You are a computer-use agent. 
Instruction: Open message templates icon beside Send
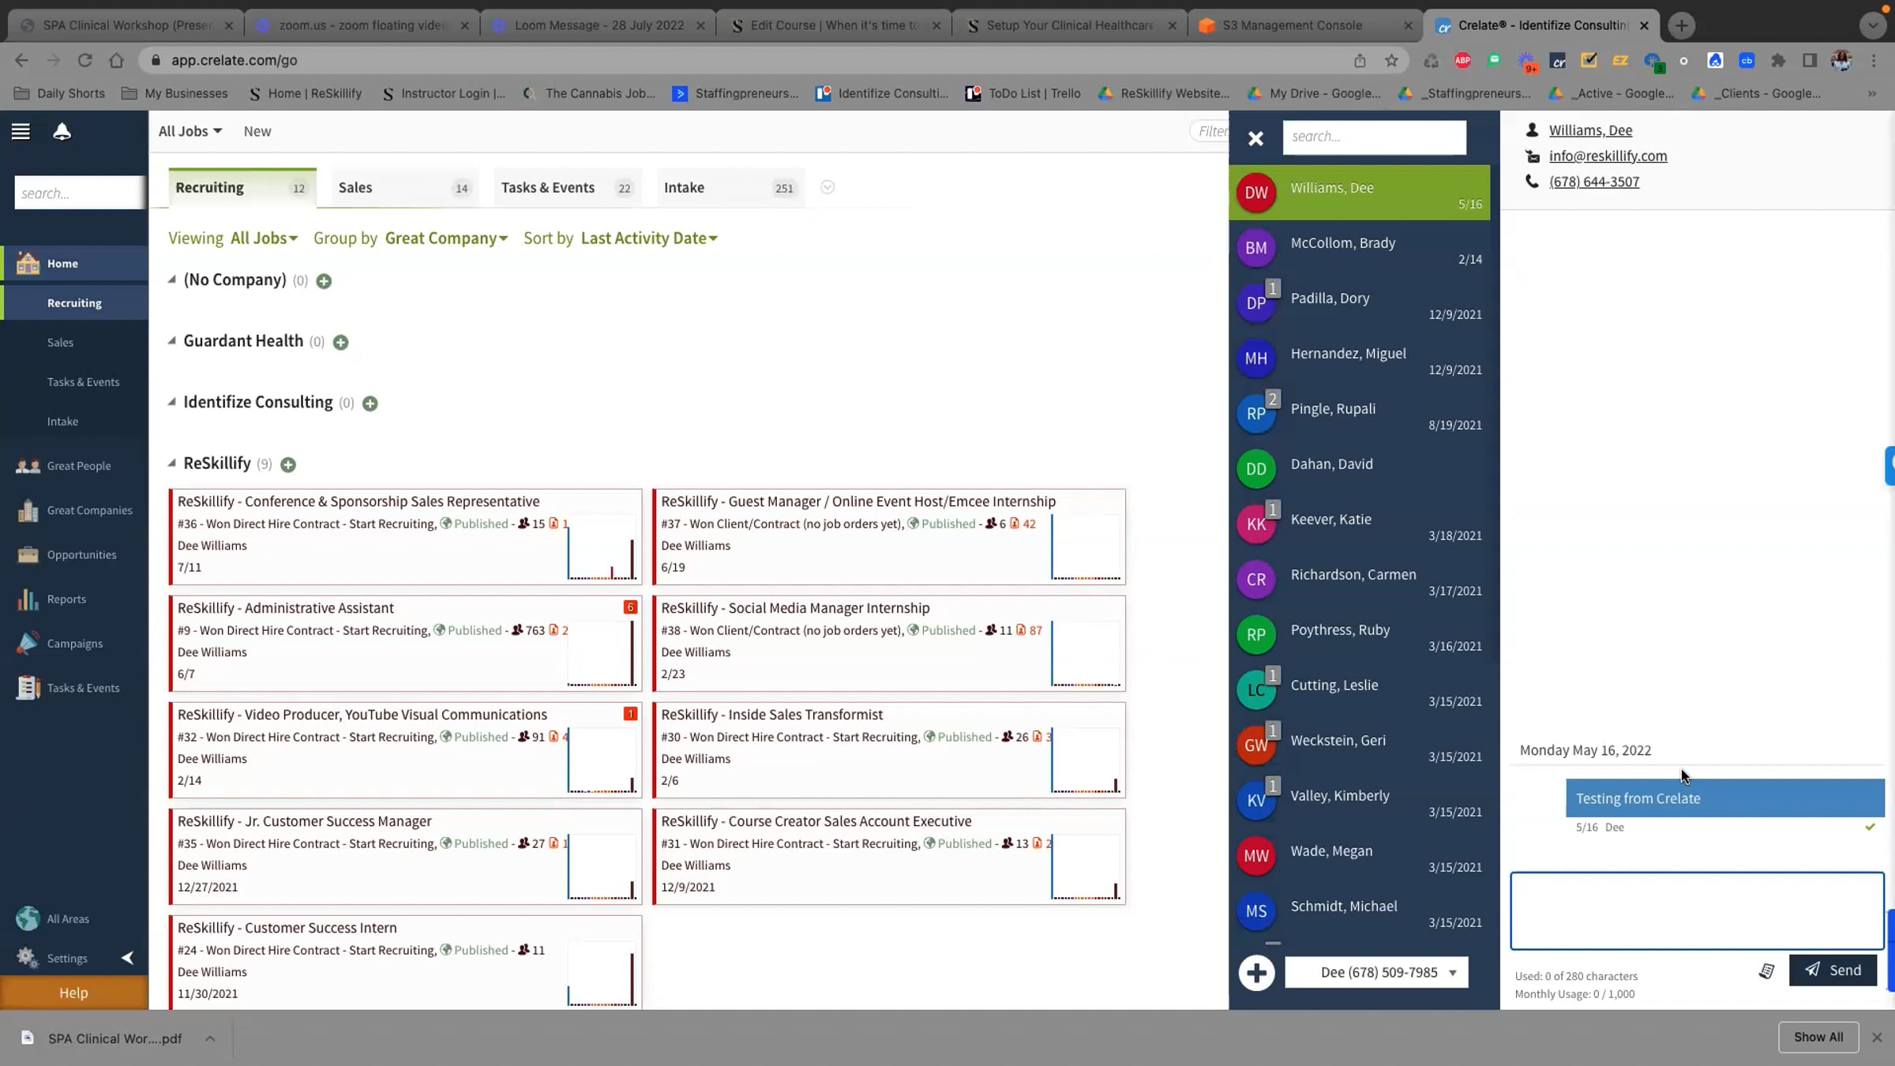[1766, 971]
